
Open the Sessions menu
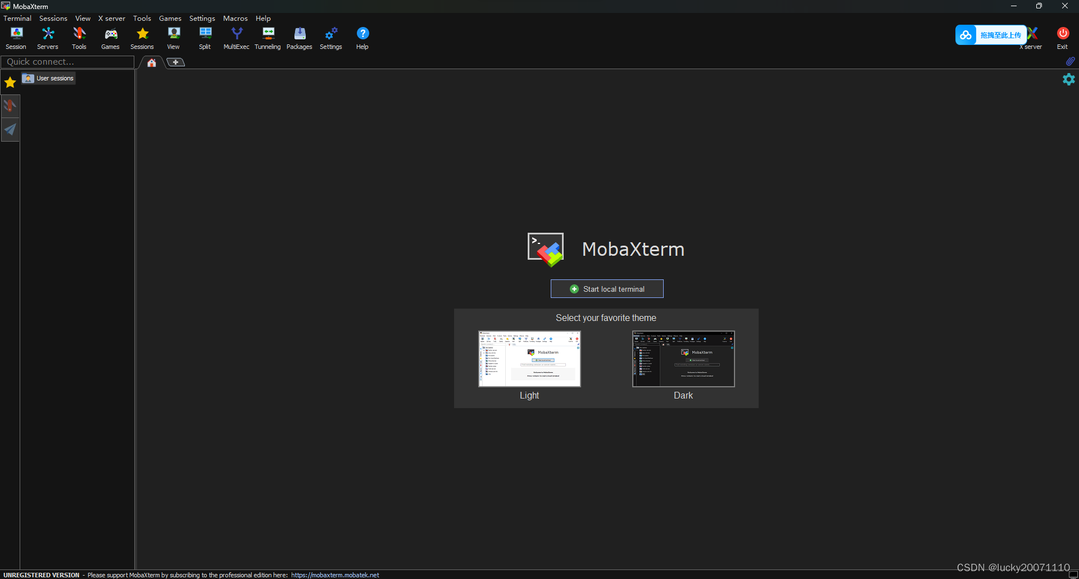coord(53,19)
